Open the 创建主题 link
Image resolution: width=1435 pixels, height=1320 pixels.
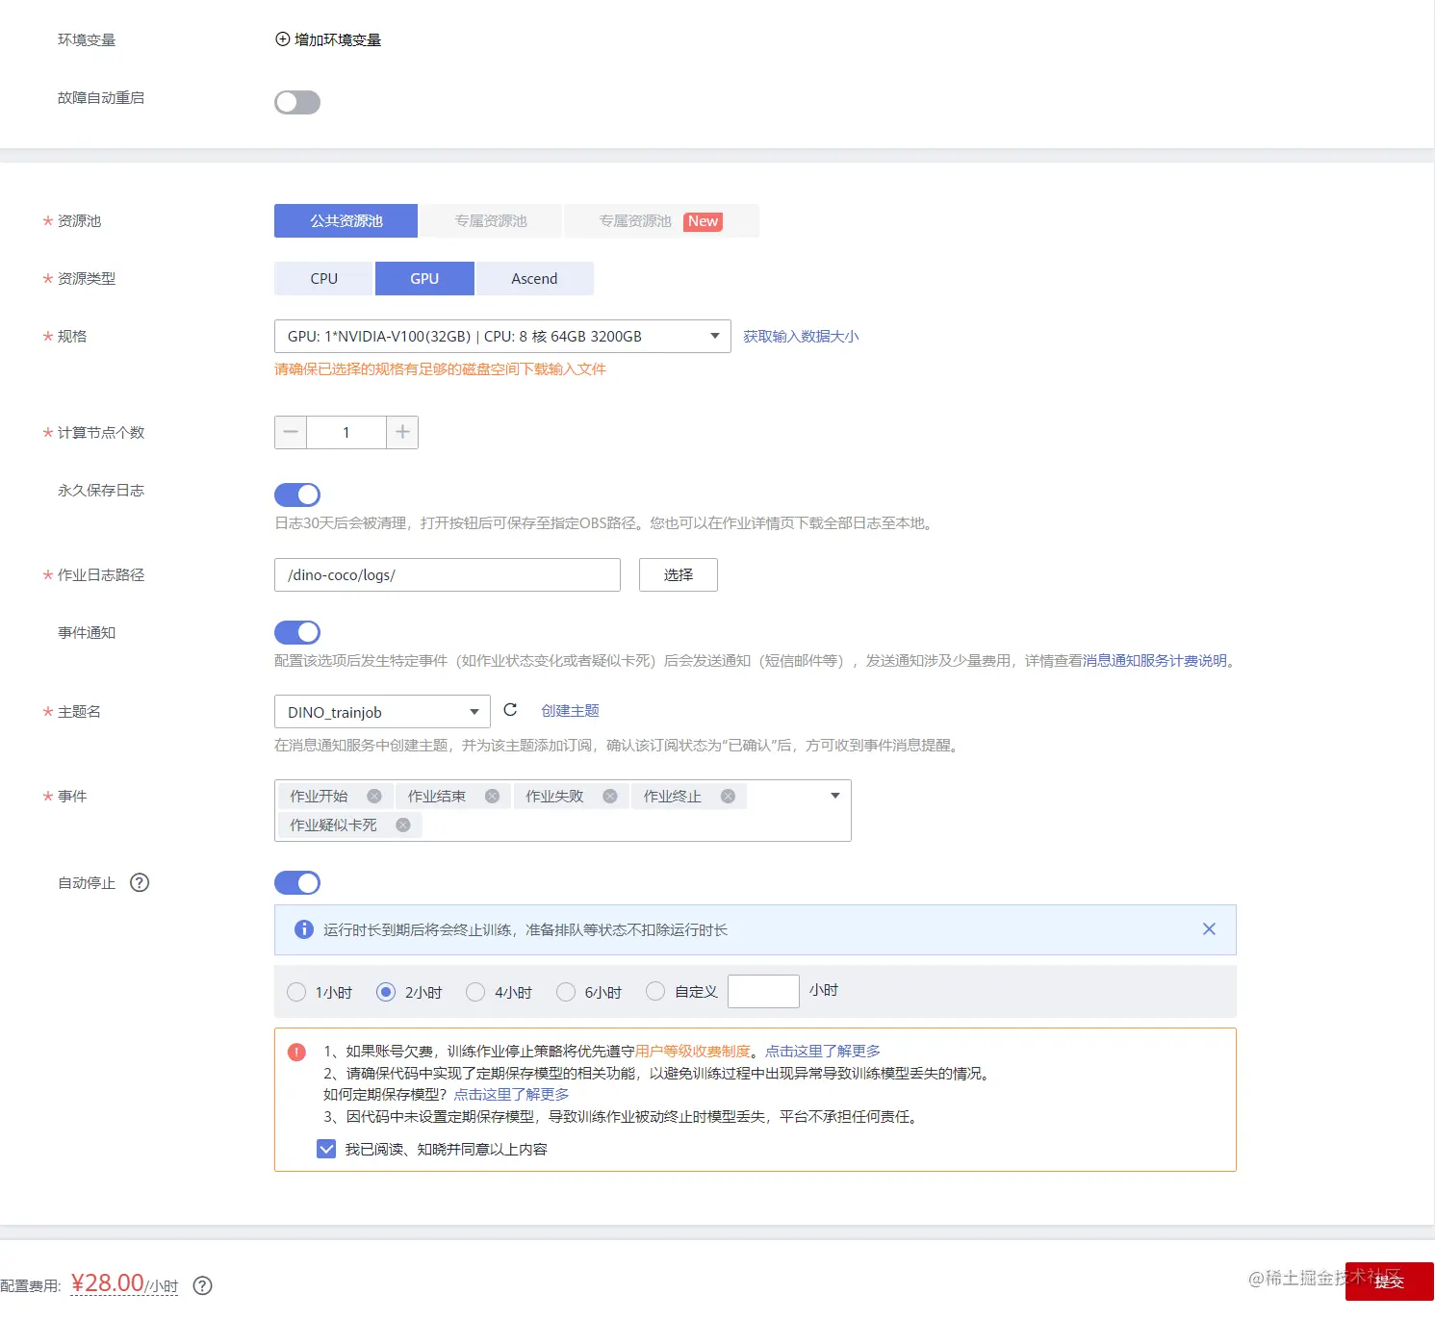570,711
